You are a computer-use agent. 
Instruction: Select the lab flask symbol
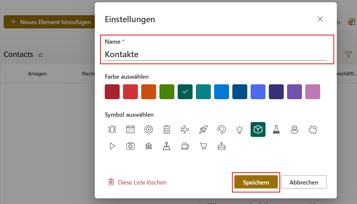pos(276,130)
